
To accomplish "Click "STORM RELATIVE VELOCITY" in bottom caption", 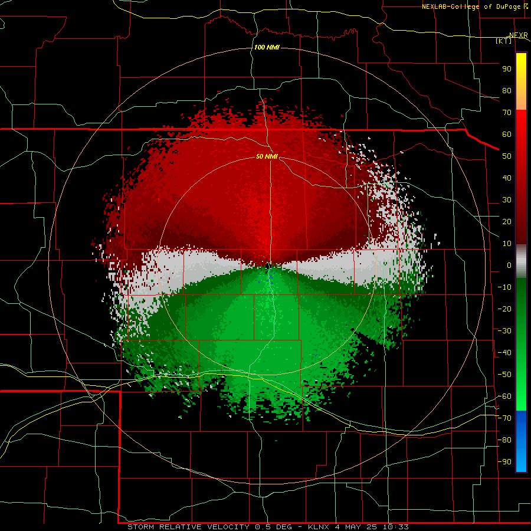I will (x=189, y=527).
